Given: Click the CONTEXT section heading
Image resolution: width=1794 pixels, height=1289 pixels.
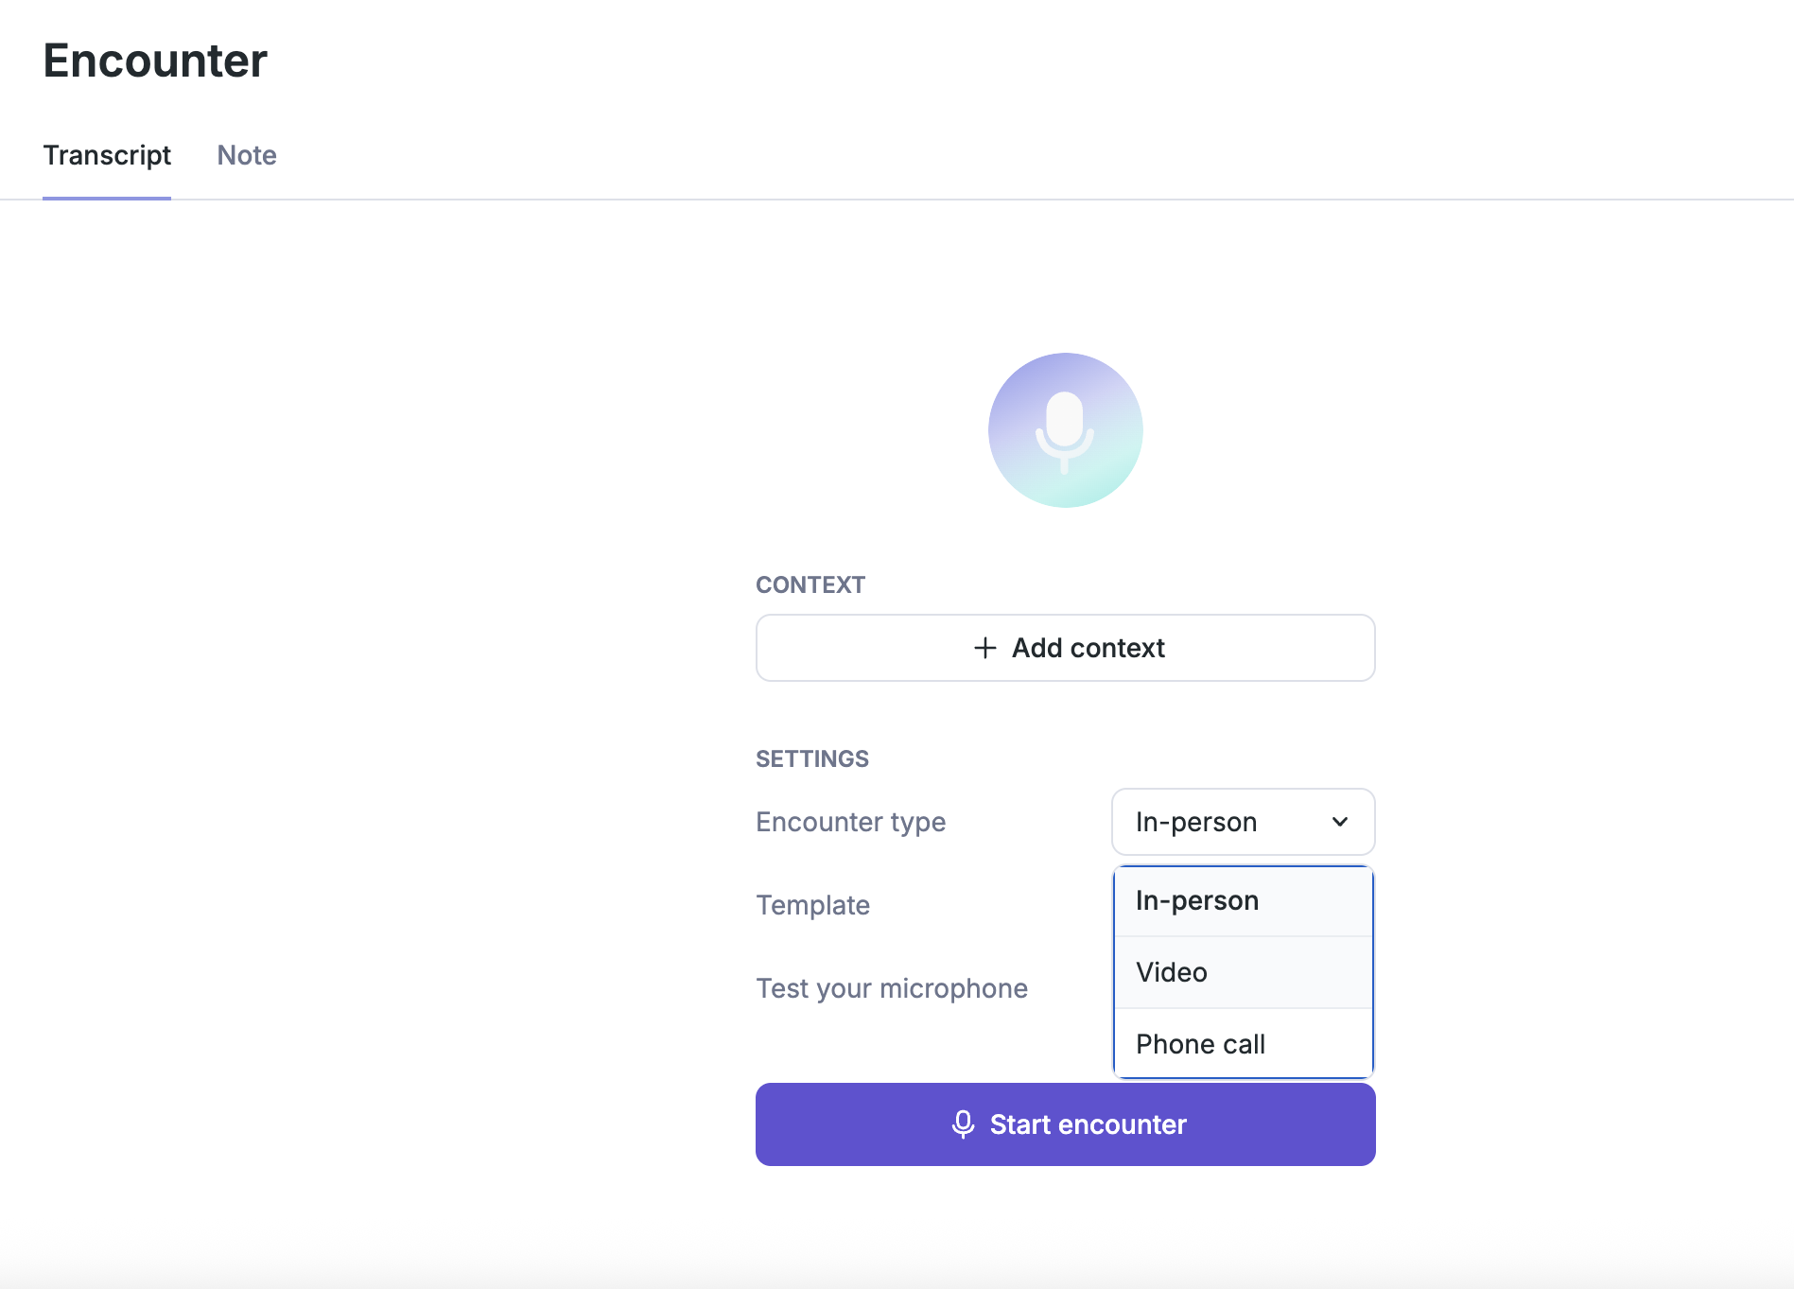Looking at the screenshot, I should [x=810, y=584].
